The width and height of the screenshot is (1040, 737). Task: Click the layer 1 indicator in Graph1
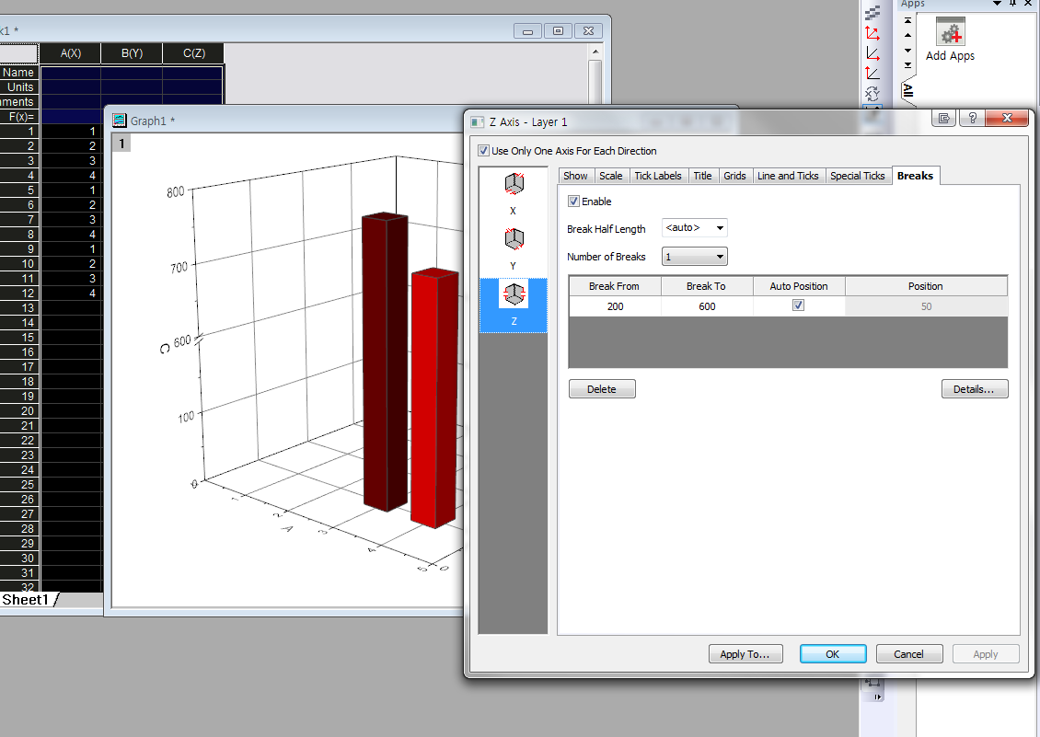121,144
